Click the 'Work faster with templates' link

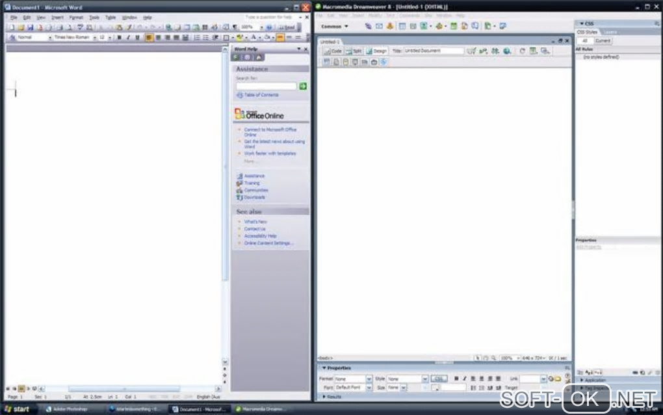[x=270, y=154]
